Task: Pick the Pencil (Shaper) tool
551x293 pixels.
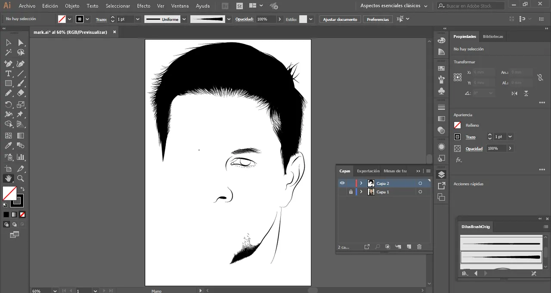Action: [x=8, y=93]
